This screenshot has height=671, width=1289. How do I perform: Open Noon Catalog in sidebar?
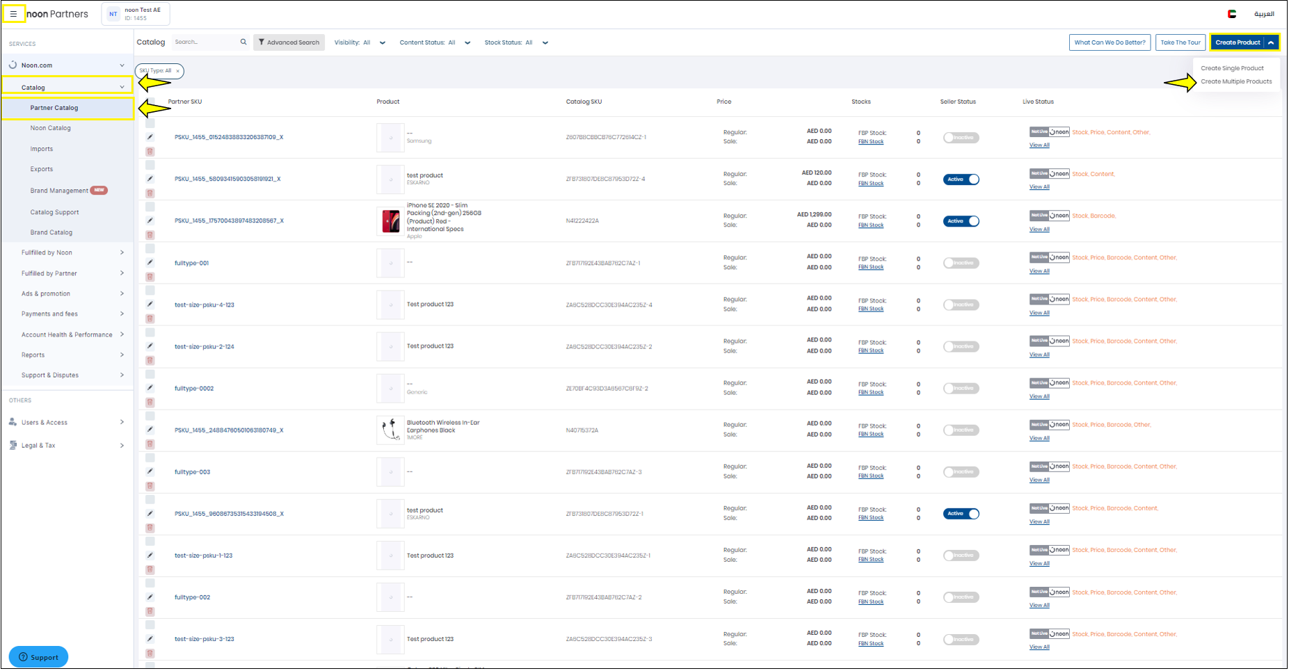click(51, 128)
